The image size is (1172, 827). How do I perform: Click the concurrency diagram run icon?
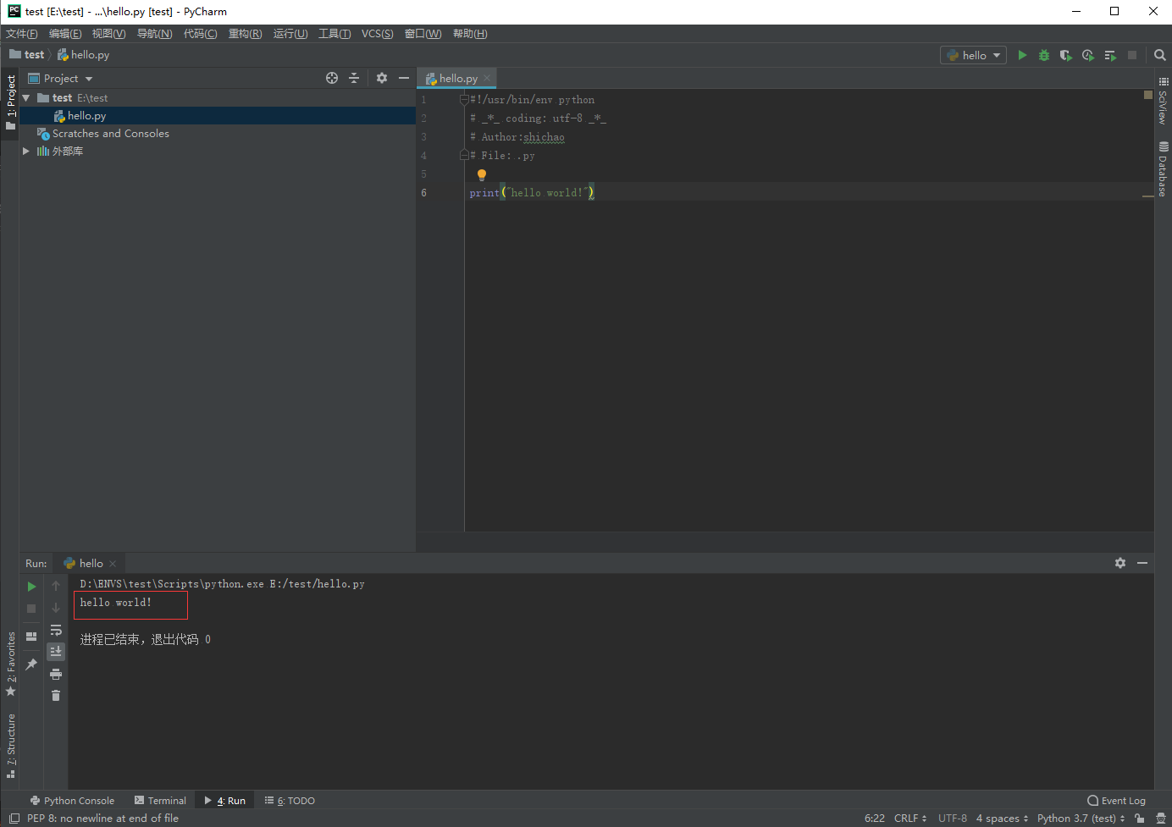1110,55
